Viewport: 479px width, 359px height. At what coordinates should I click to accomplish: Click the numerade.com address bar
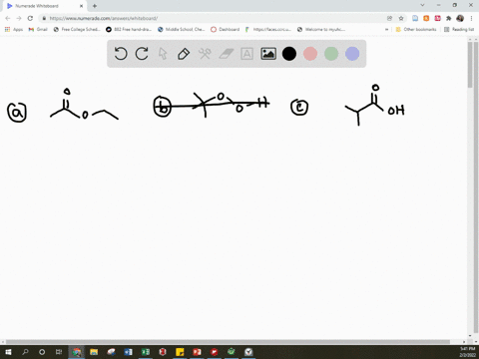click(213, 18)
